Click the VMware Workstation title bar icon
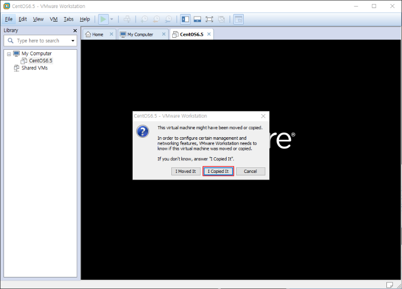The height and width of the screenshot is (289, 402). tap(7, 6)
